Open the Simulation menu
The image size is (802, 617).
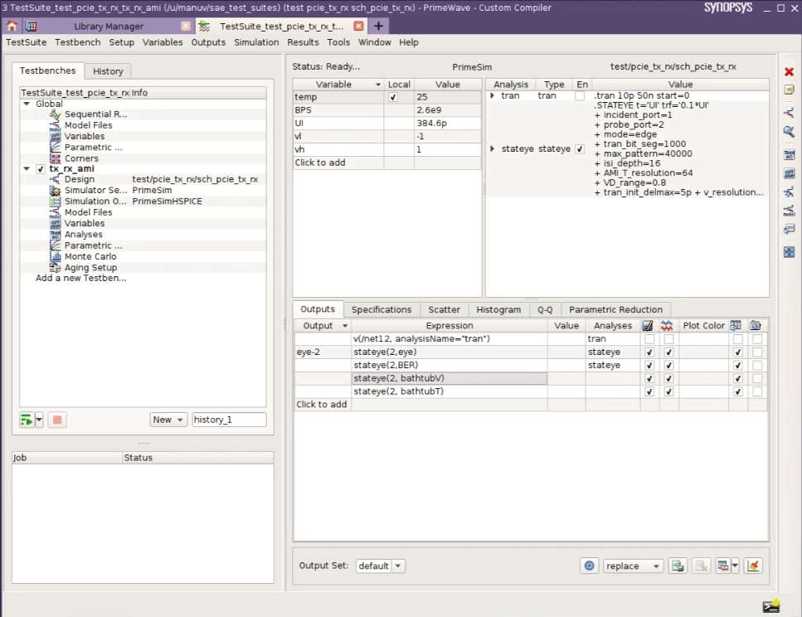[256, 42]
